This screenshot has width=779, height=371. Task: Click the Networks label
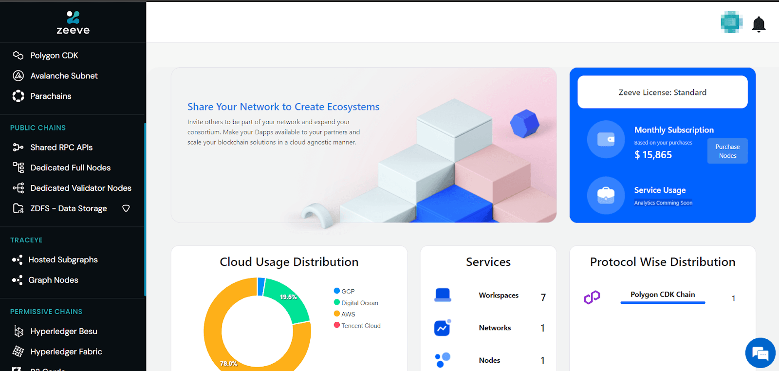495,328
